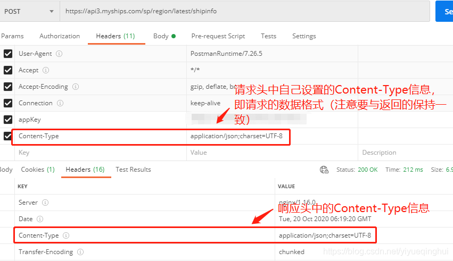Click the new header Key field
The width and height of the screenshot is (453, 261).
click(x=101, y=152)
